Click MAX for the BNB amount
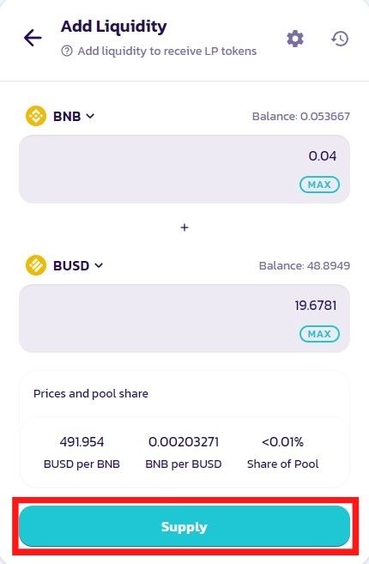Viewport: 369px width, 564px height. click(319, 185)
